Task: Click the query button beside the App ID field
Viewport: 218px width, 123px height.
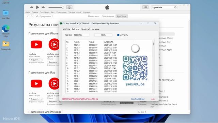Action: [103, 35]
